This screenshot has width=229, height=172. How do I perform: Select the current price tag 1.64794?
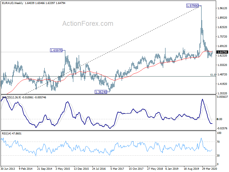[222, 52]
